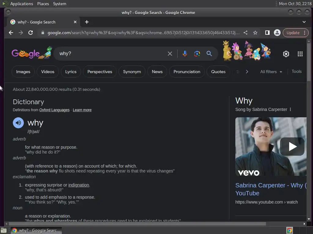This screenshot has height=234, width=313.
Task: Click the magnifying glass search button
Action: point(209,54)
